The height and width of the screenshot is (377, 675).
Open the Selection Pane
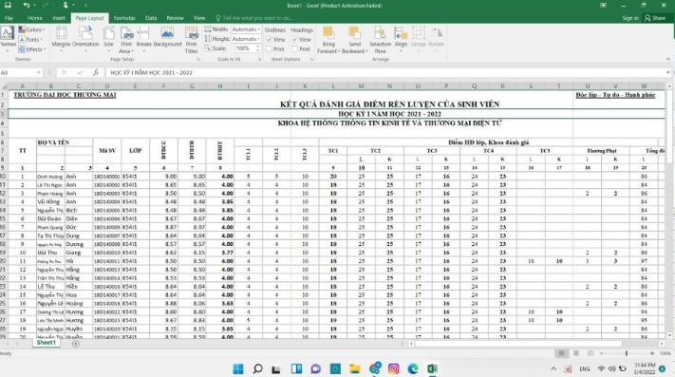[x=381, y=40]
